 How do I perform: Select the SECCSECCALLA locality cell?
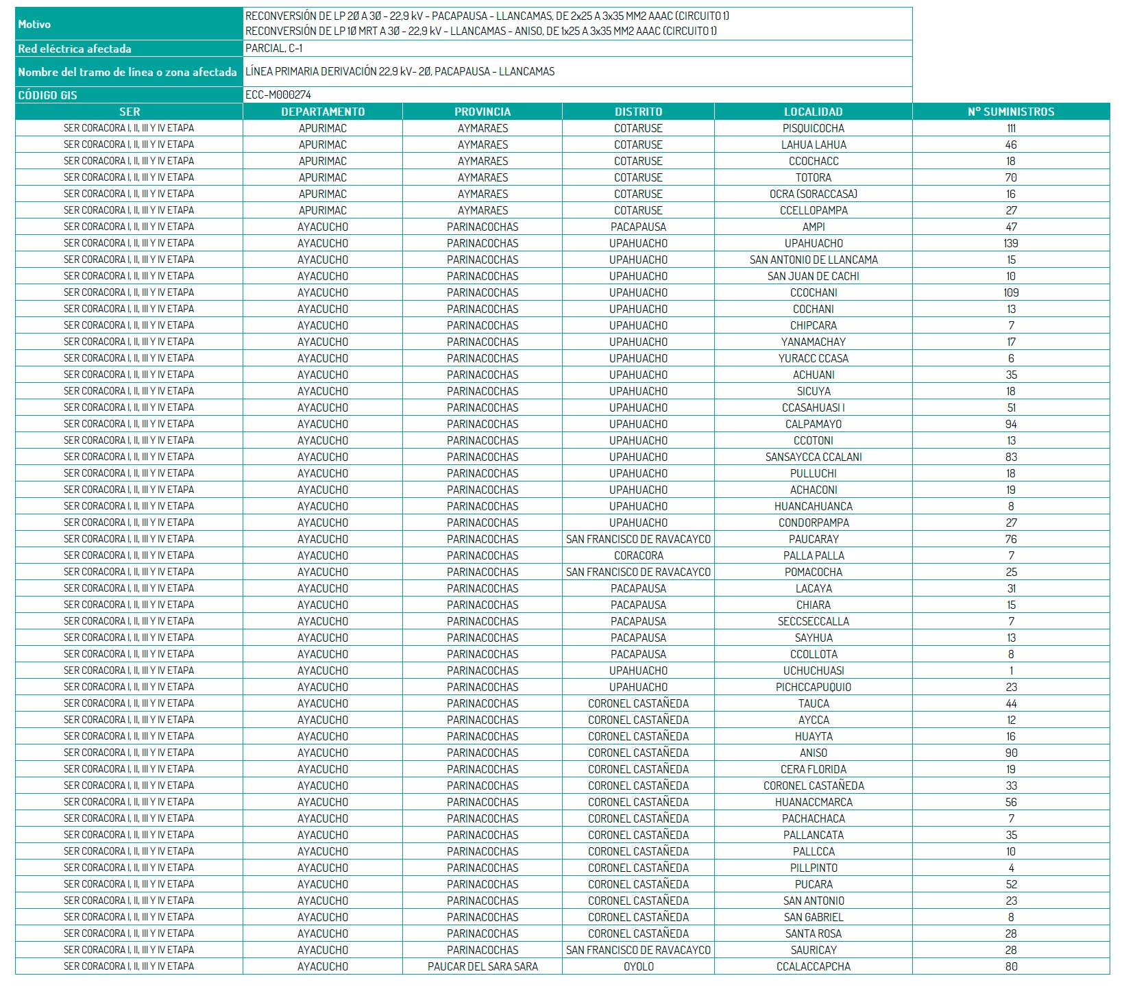coord(814,621)
